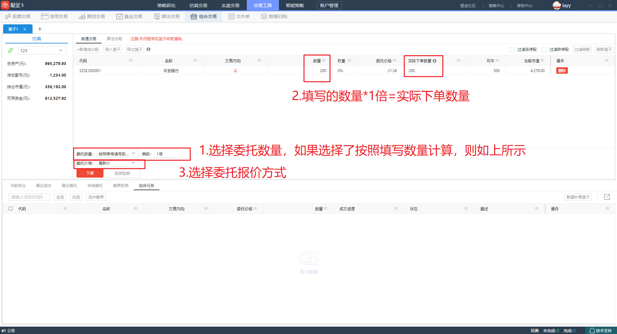Close the 篮子1 tab
Image resolution: width=617 pixels, height=334 pixels.
coord(25,29)
